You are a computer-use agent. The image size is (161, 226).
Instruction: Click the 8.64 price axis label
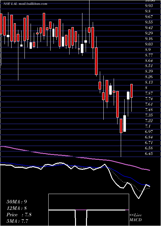point(149,61)
